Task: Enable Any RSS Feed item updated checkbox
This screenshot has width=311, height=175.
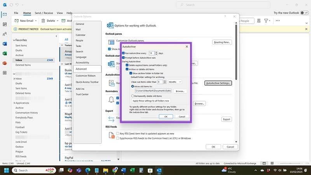Action: [x=118, y=133]
